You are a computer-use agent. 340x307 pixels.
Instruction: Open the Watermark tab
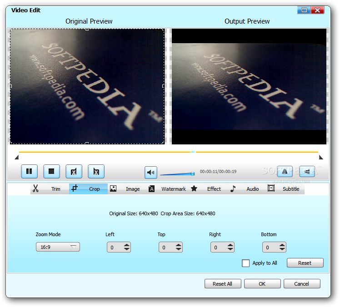(x=174, y=189)
